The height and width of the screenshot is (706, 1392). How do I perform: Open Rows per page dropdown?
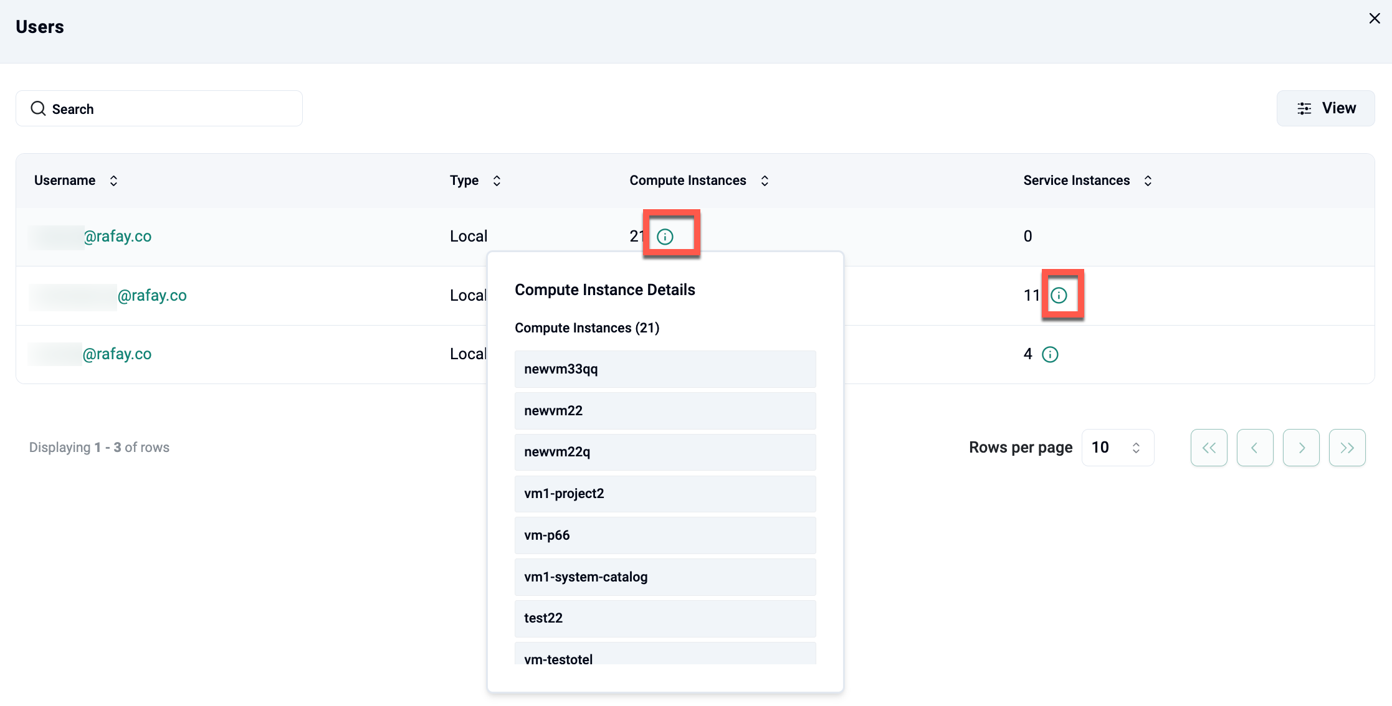(x=1118, y=448)
